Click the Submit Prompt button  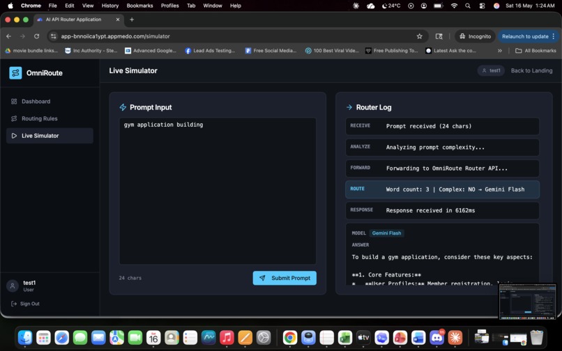tap(284, 278)
